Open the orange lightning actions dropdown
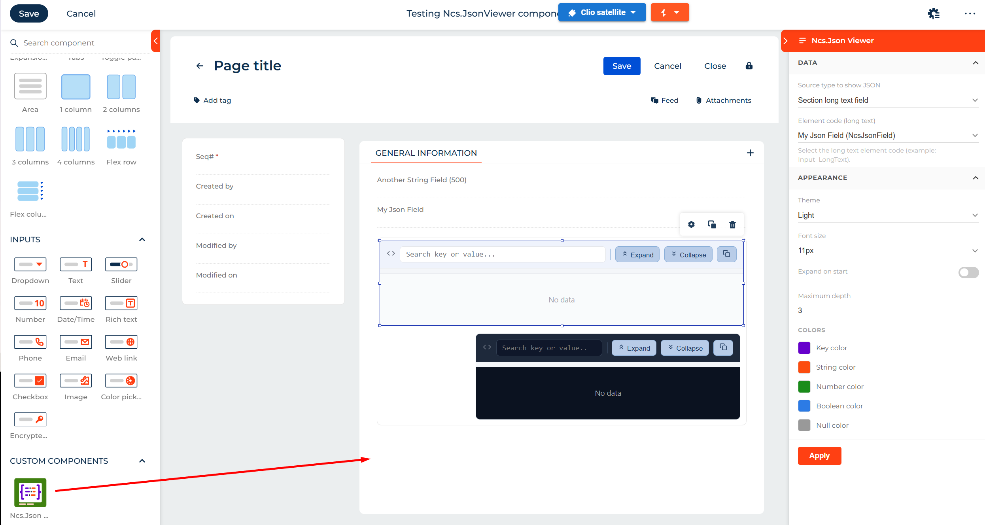 [670, 12]
